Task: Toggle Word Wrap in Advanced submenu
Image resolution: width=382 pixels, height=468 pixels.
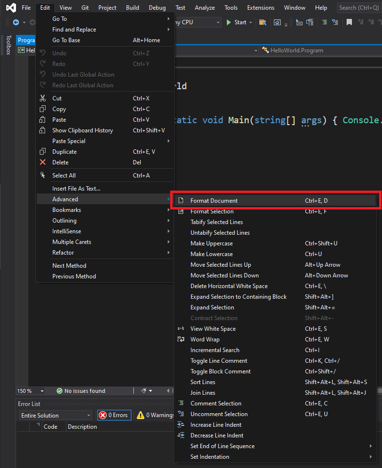Action: (205, 339)
